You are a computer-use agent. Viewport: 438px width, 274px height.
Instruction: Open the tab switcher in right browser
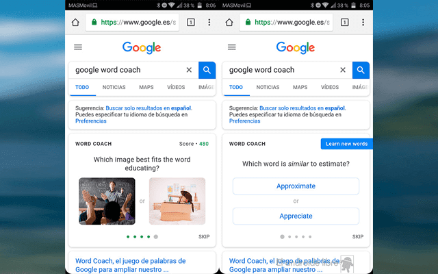click(344, 22)
